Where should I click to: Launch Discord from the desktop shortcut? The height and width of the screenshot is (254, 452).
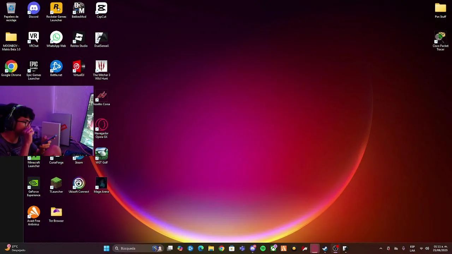pyautogui.click(x=34, y=11)
